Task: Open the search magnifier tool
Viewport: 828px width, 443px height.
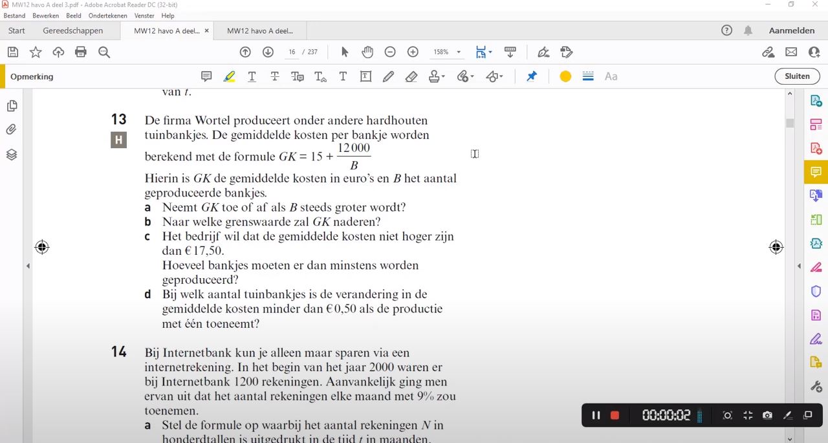Action: pyautogui.click(x=104, y=52)
